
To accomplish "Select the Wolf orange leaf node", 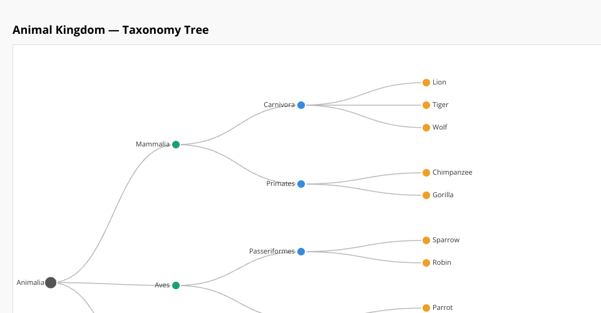I will [426, 128].
